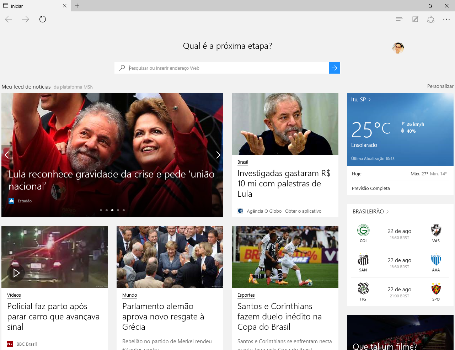Image resolution: width=455 pixels, height=350 pixels.
Task: Click the Esportes category link
Action: 246,295
